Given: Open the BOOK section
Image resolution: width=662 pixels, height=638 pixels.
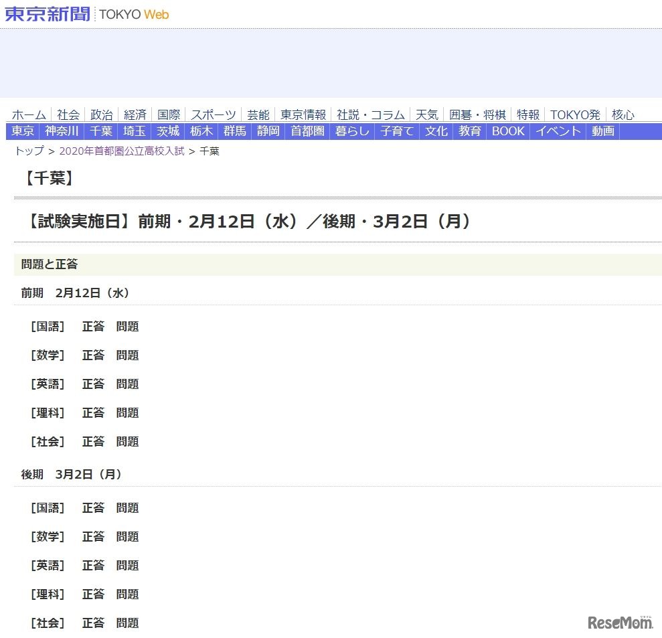Looking at the screenshot, I should 507,131.
